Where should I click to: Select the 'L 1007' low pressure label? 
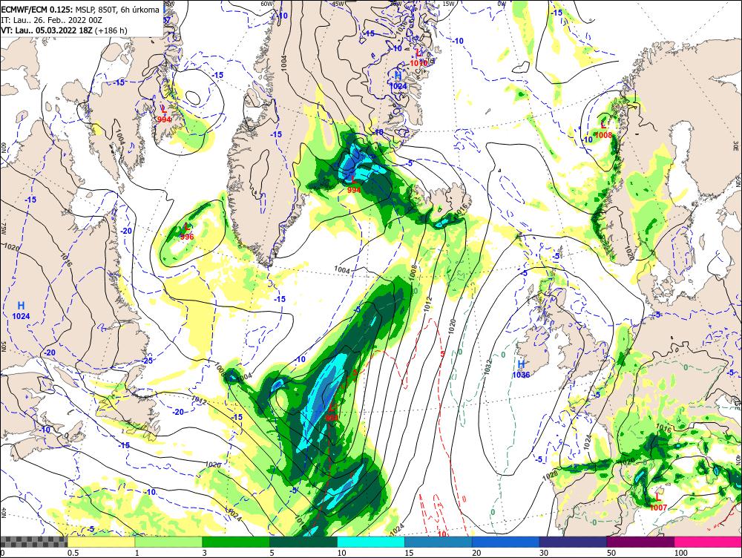658,502
